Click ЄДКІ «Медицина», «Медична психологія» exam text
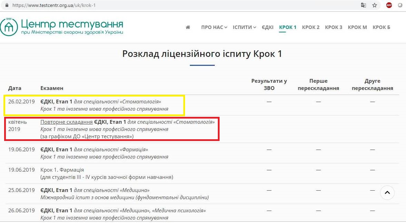 [x=123, y=211]
